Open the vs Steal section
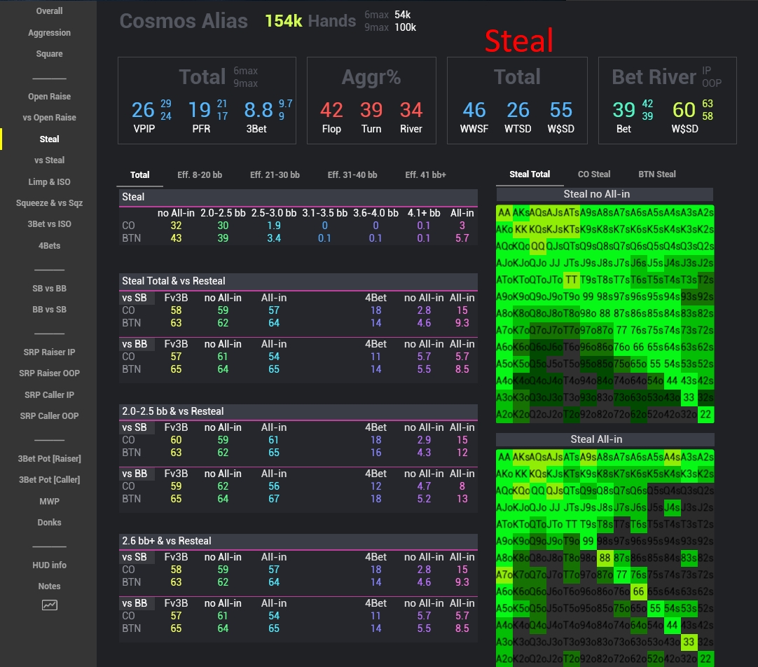Viewport: 758px width, 667px height. pyautogui.click(x=49, y=160)
